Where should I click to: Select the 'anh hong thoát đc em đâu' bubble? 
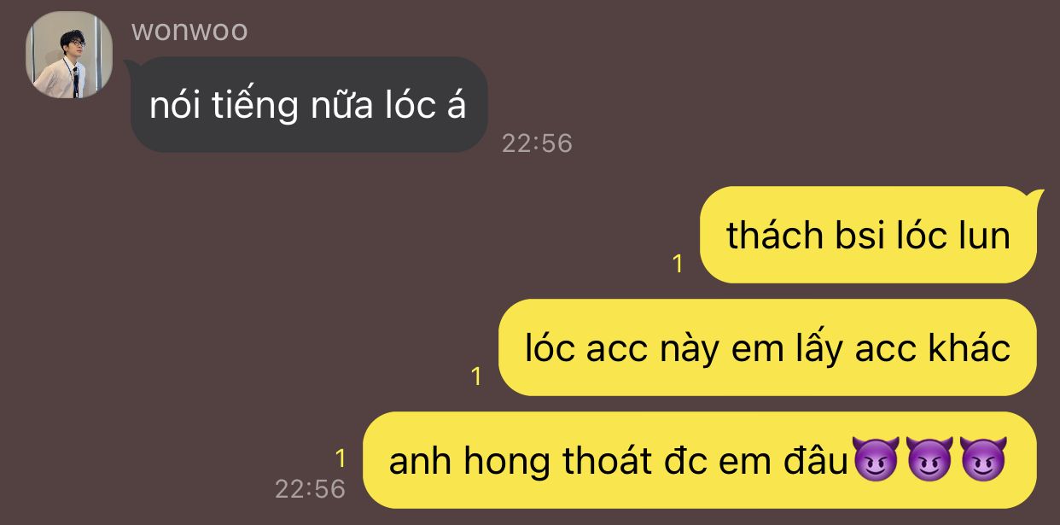pos(699,460)
